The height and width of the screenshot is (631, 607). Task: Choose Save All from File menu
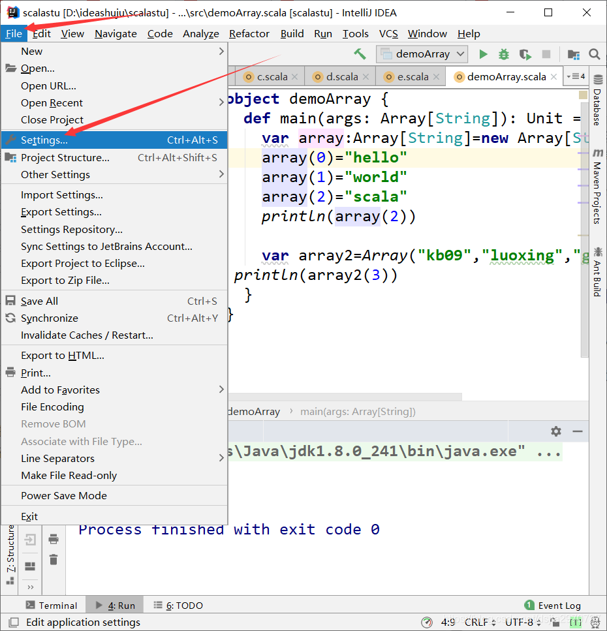point(114,301)
